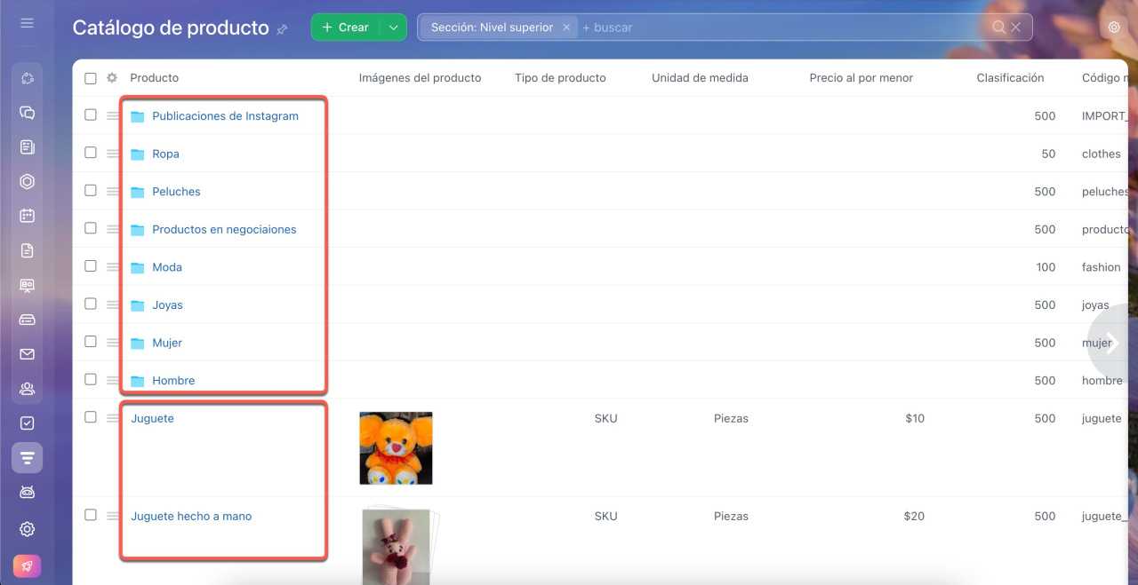Open the sidebar settings gear icon
The width and height of the screenshot is (1138, 585).
pos(27,529)
